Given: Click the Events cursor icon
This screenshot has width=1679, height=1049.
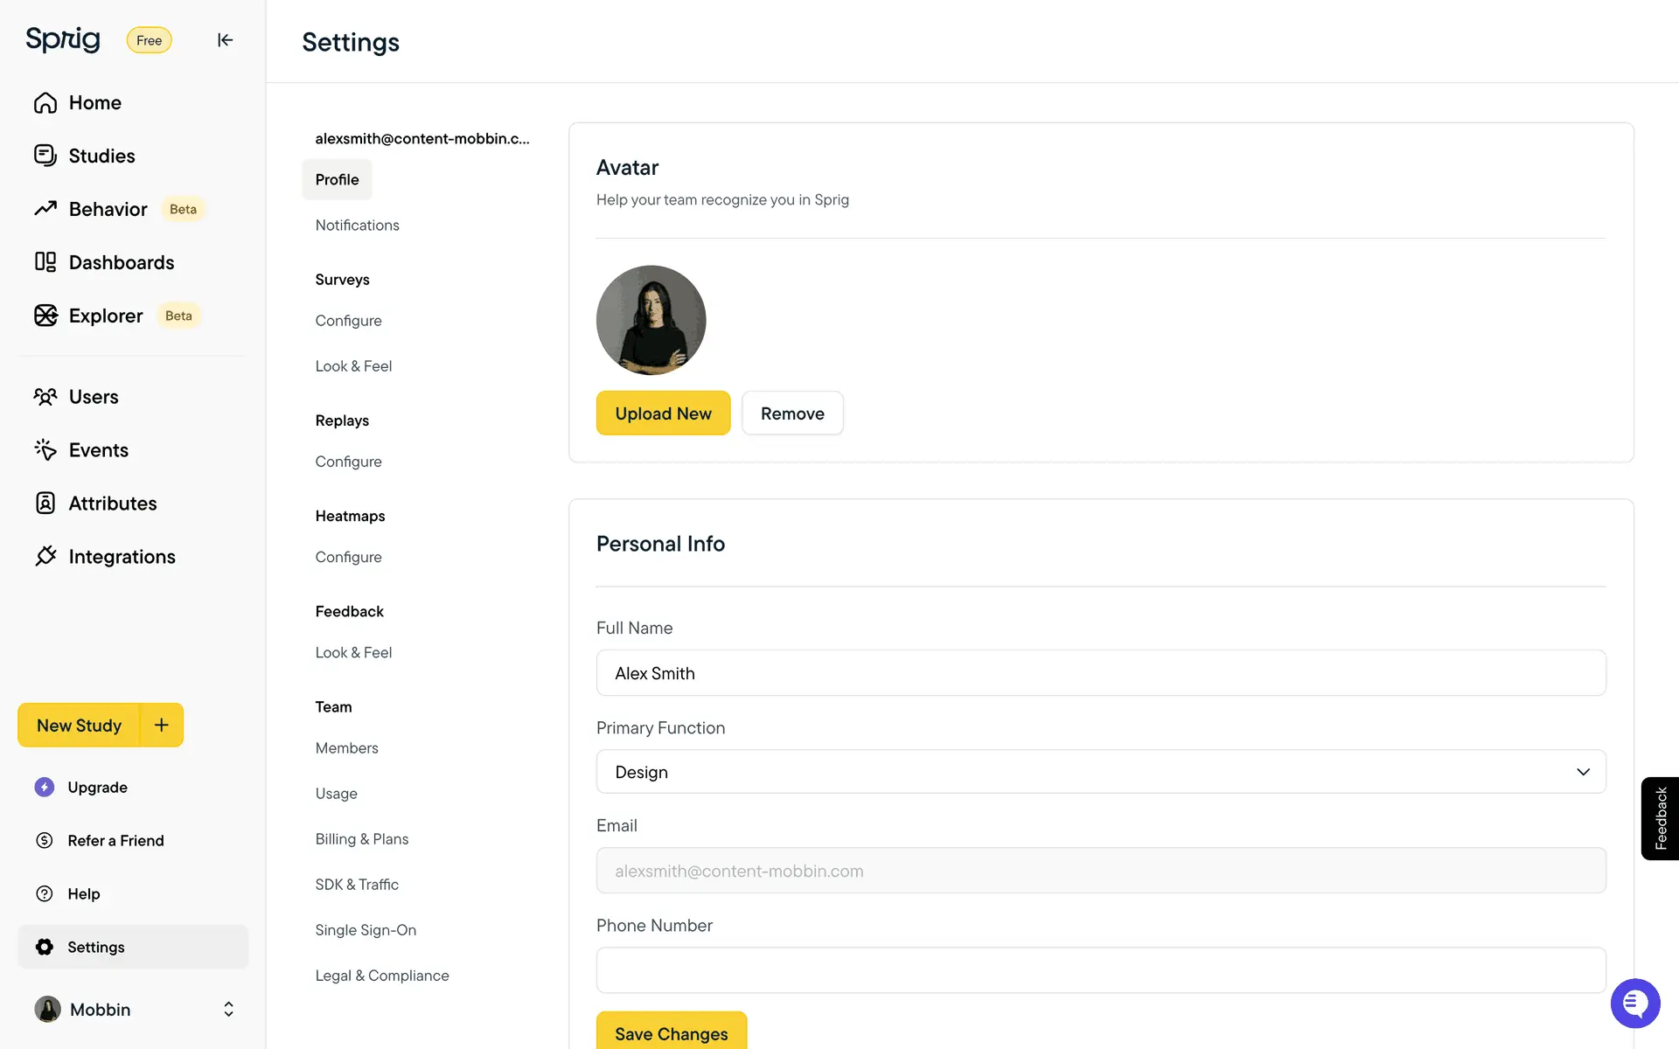Looking at the screenshot, I should [45, 450].
